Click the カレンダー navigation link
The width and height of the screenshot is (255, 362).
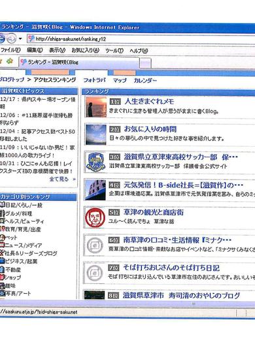coord(145,81)
